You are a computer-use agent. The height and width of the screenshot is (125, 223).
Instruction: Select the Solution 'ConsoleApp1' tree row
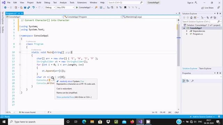click(x=202, y=25)
